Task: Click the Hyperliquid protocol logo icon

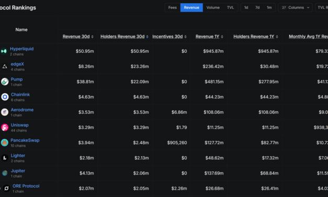Action: [x=4, y=51]
